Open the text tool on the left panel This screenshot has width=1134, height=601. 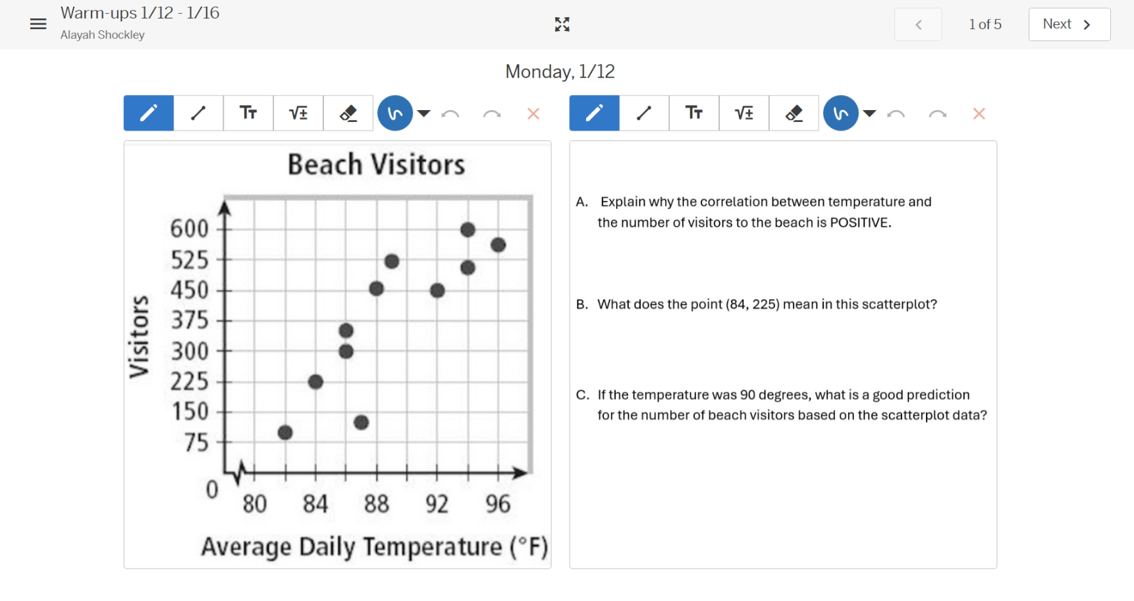coord(248,113)
